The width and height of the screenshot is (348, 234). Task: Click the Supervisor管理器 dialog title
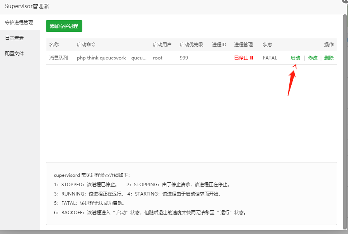pyautogui.click(x=27, y=6)
